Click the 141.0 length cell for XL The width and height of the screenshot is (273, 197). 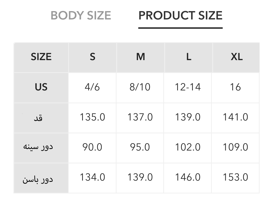[x=235, y=117]
